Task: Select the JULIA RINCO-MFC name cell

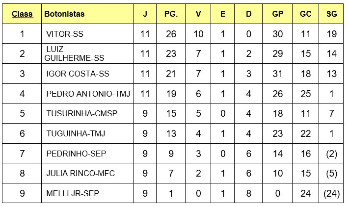Action: 80,174
